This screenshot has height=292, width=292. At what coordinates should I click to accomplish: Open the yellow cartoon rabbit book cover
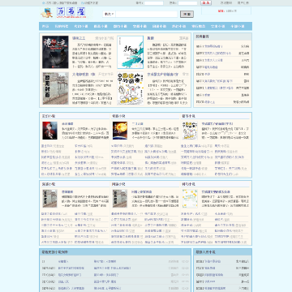tap(131, 88)
